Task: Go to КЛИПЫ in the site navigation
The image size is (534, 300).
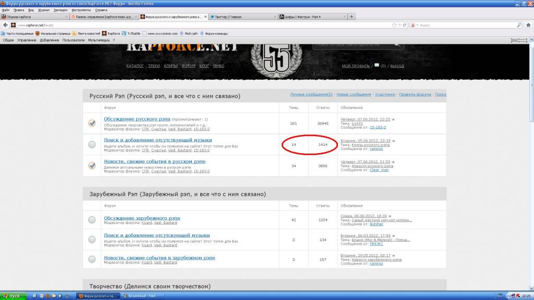Action: coord(171,66)
